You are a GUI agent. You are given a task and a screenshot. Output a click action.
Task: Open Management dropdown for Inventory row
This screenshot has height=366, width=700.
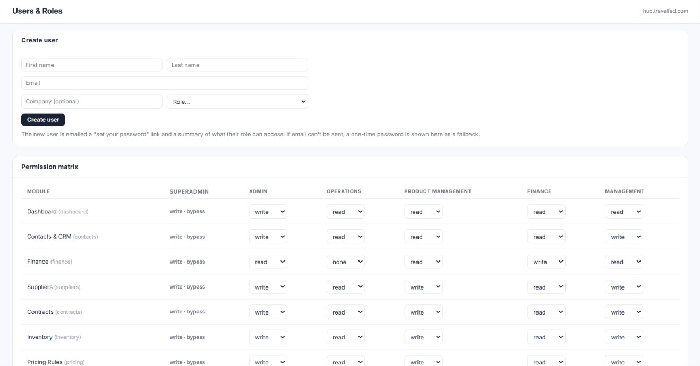[624, 337]
